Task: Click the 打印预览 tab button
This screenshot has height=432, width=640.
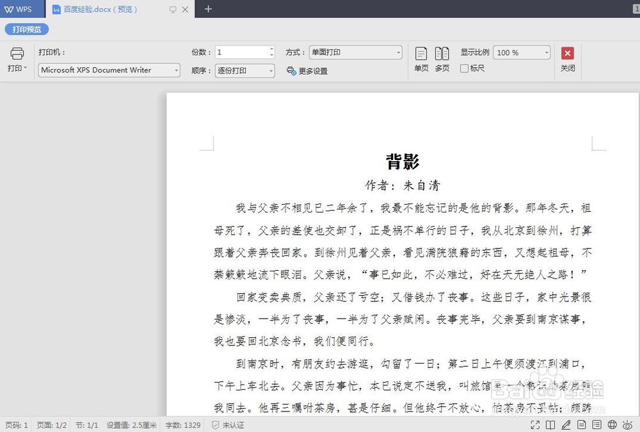Action: pos(26,29)
